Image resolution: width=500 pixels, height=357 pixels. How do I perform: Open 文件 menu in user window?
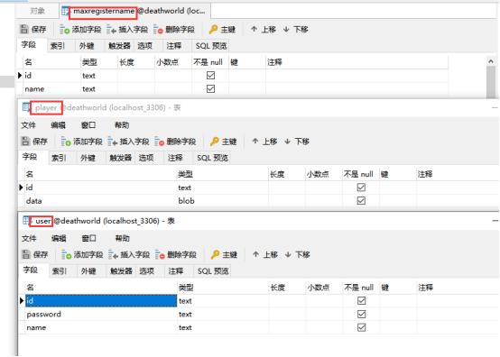pos(29,238)
